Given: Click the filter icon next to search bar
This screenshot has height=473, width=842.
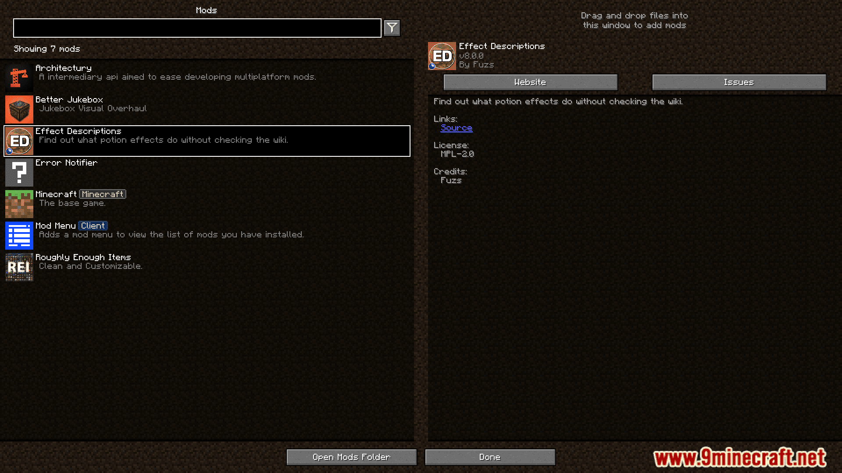Looking at the screenshot, I should click(x=392, y=27).
